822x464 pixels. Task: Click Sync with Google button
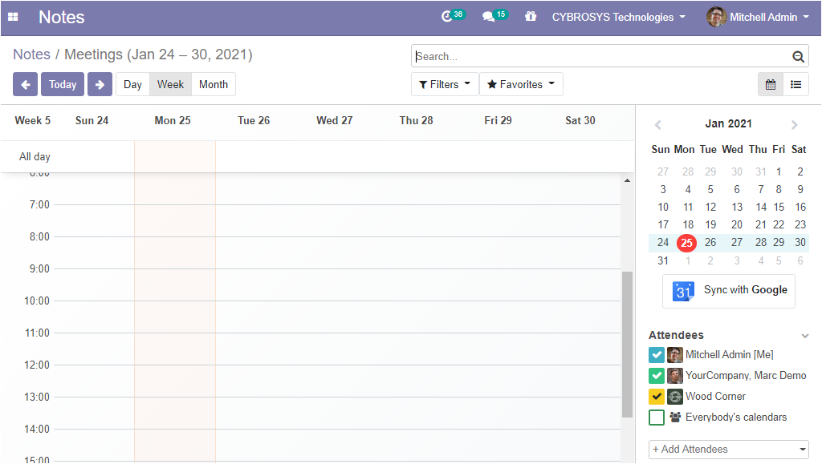pyautogui.click(x=729, y=291)
